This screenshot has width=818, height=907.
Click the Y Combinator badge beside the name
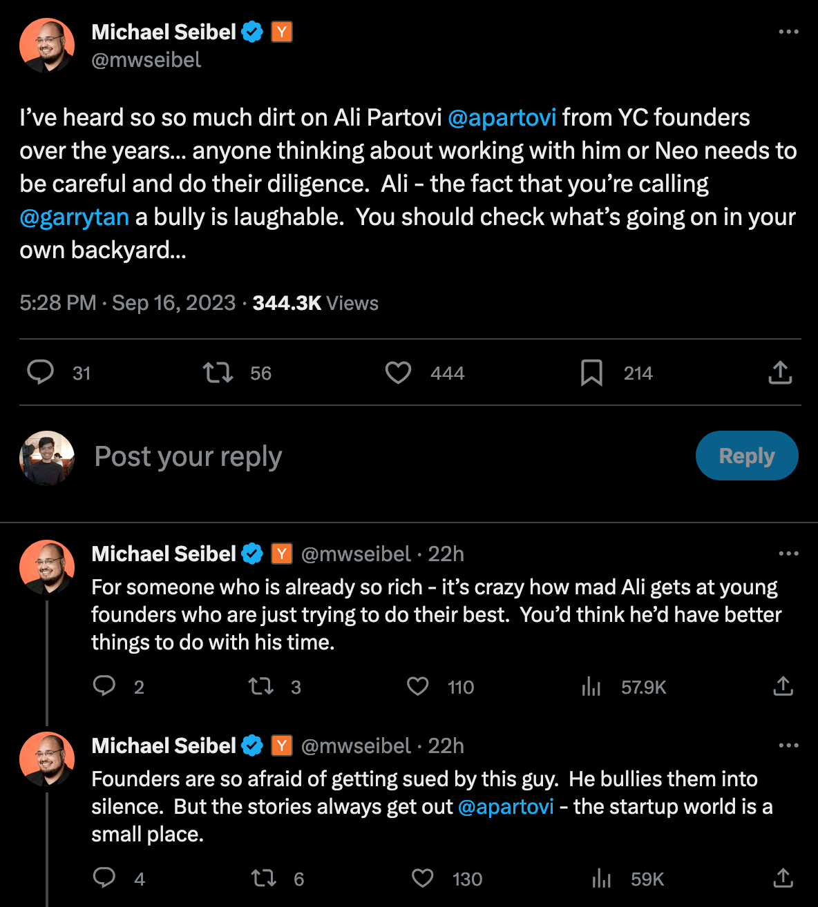click(281, 32)
